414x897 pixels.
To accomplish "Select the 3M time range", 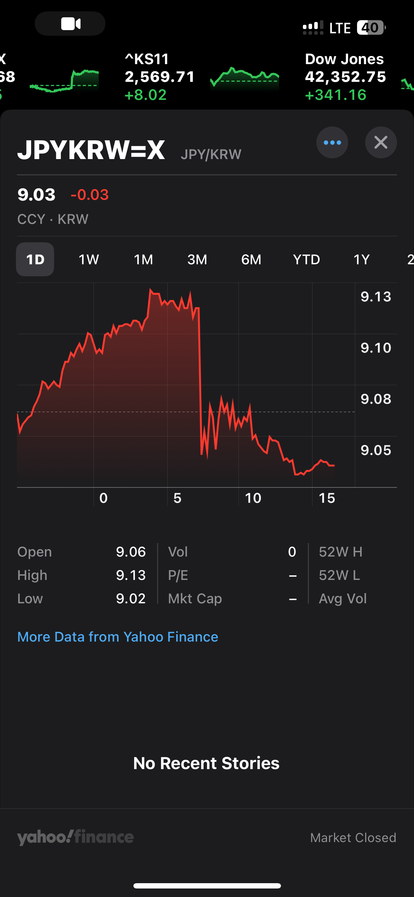I will click(197, 259).
